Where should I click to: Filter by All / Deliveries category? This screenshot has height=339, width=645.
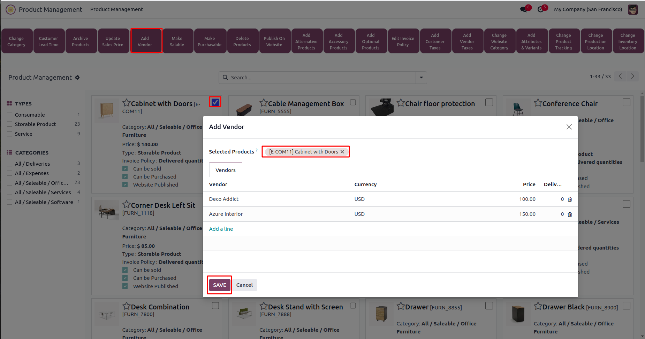(10, 164)
